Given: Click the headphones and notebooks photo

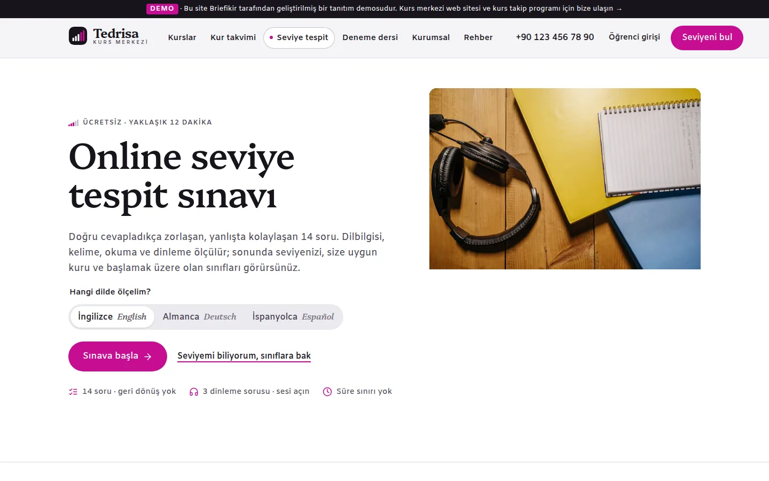Looking at the screenshot, I should [565, 179].
